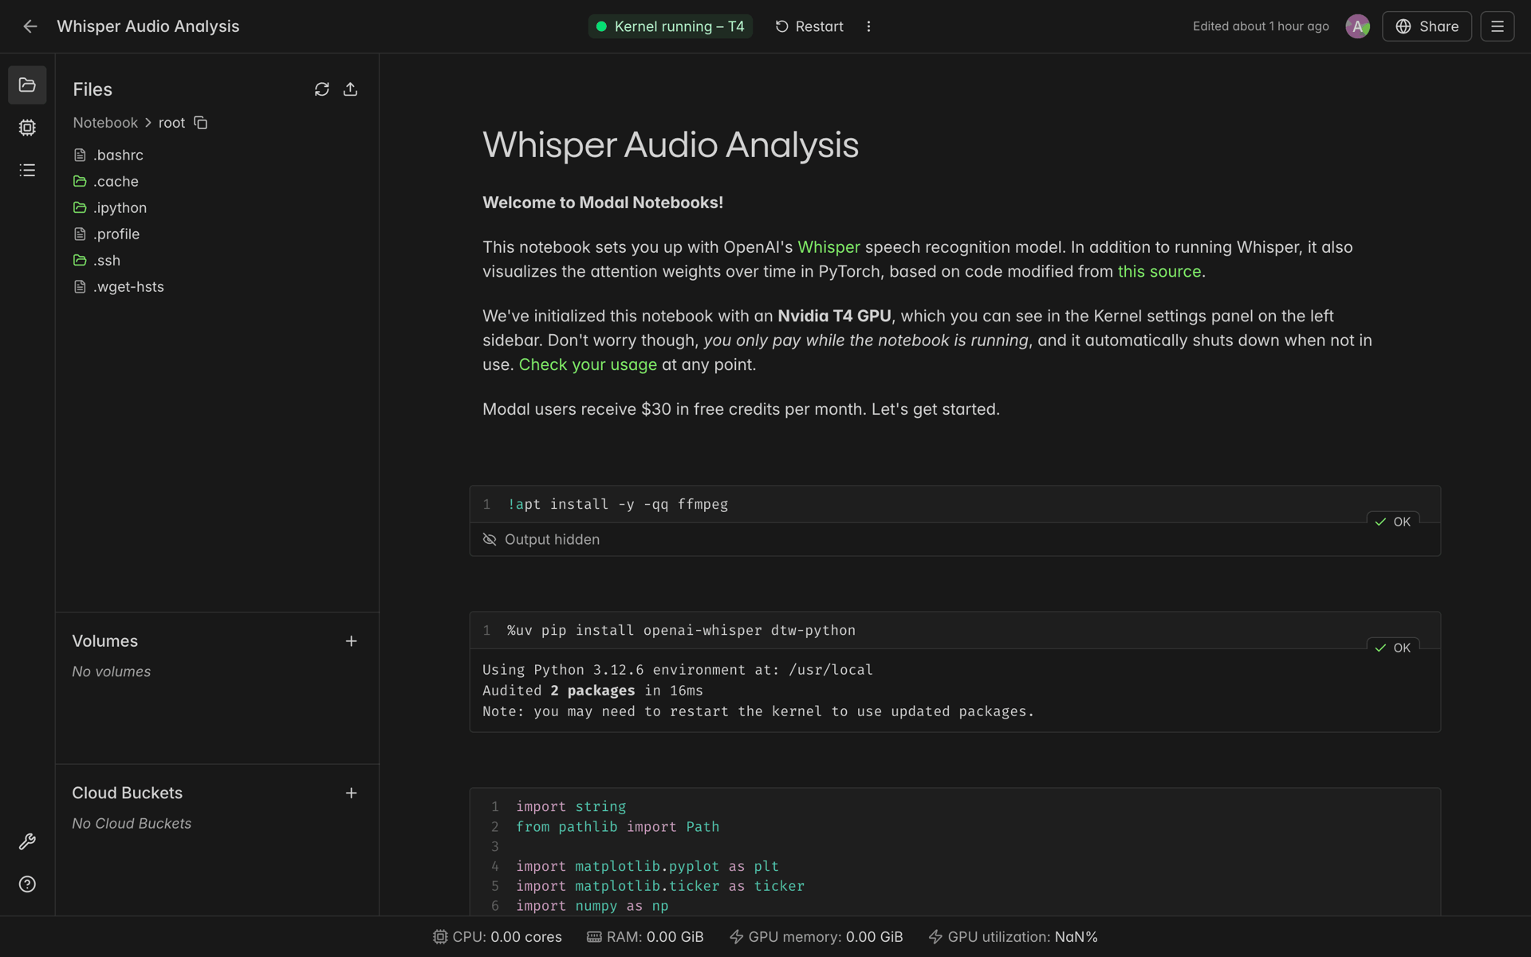Click the Cloud Buckets section header
This screenshot has height=957, width=1531.
pos(127,793)
